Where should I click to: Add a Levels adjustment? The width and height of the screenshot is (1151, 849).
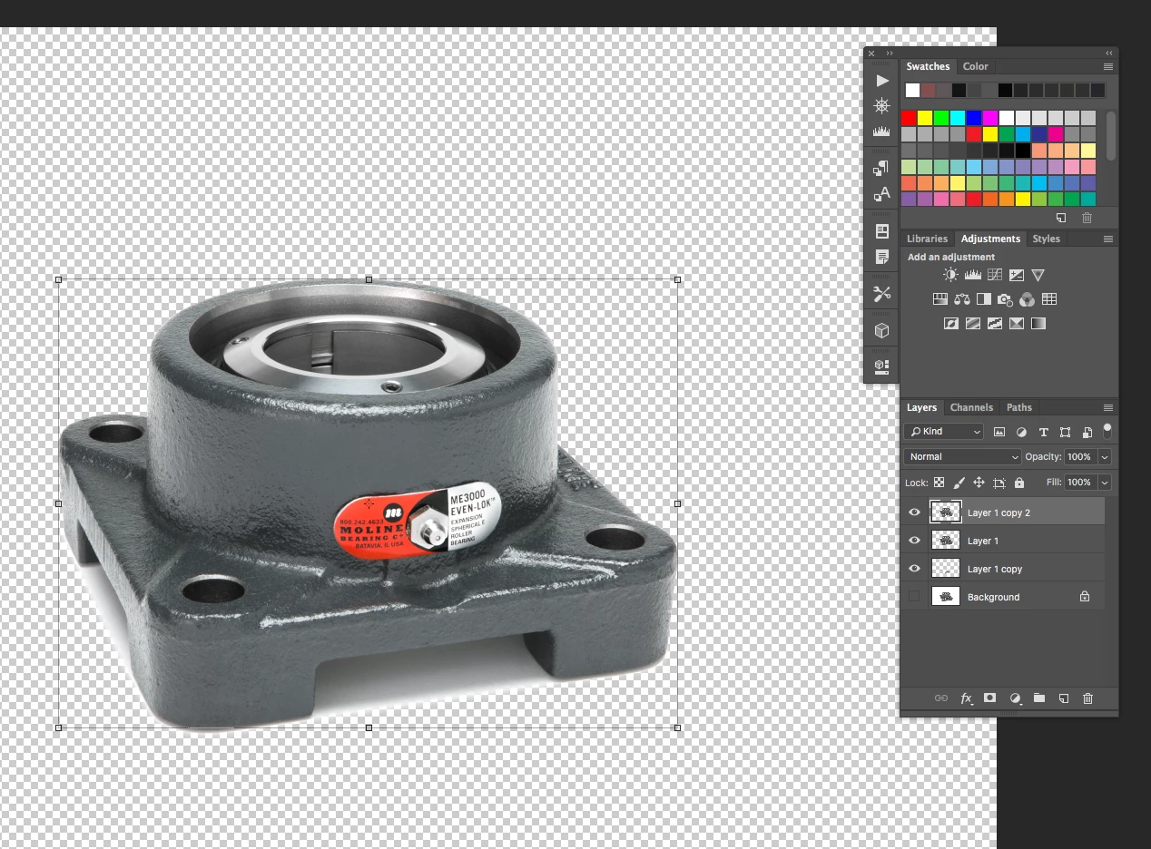coord(972,275)
